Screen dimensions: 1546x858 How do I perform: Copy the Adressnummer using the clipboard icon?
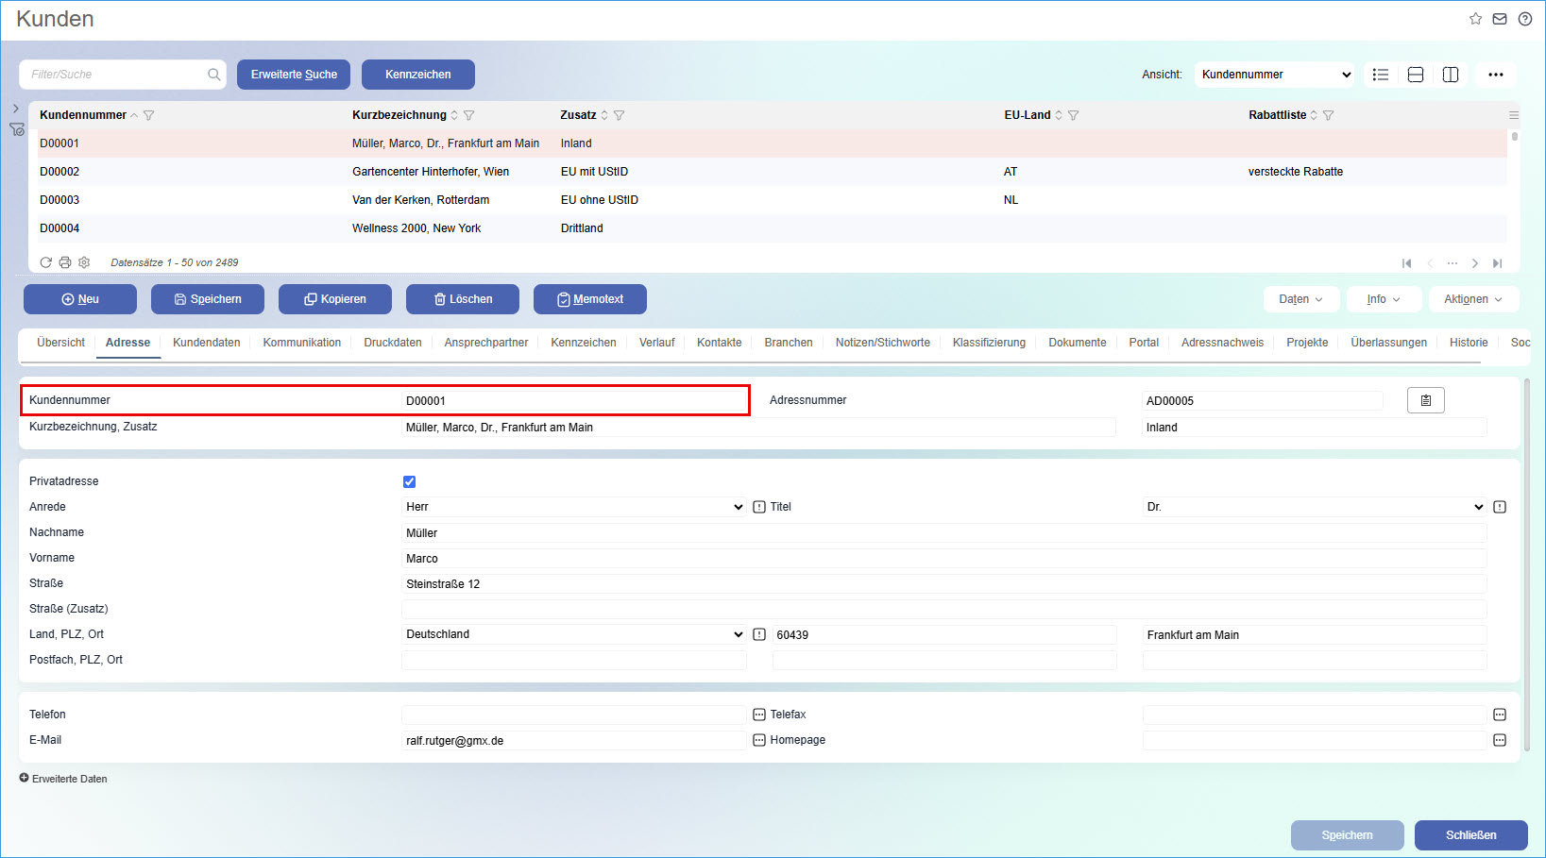click(x=1425, y=399)
